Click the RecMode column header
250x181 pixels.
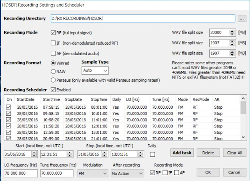tap(202, 99)
